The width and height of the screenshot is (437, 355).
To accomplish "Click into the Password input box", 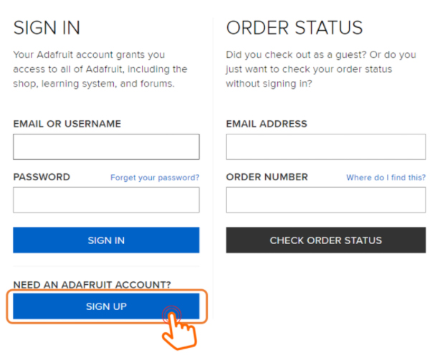I will pos(106,200).
